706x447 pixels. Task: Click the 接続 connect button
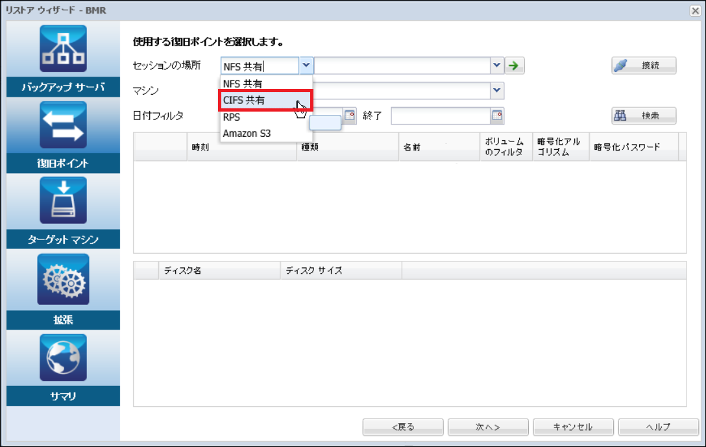point(644,66)
